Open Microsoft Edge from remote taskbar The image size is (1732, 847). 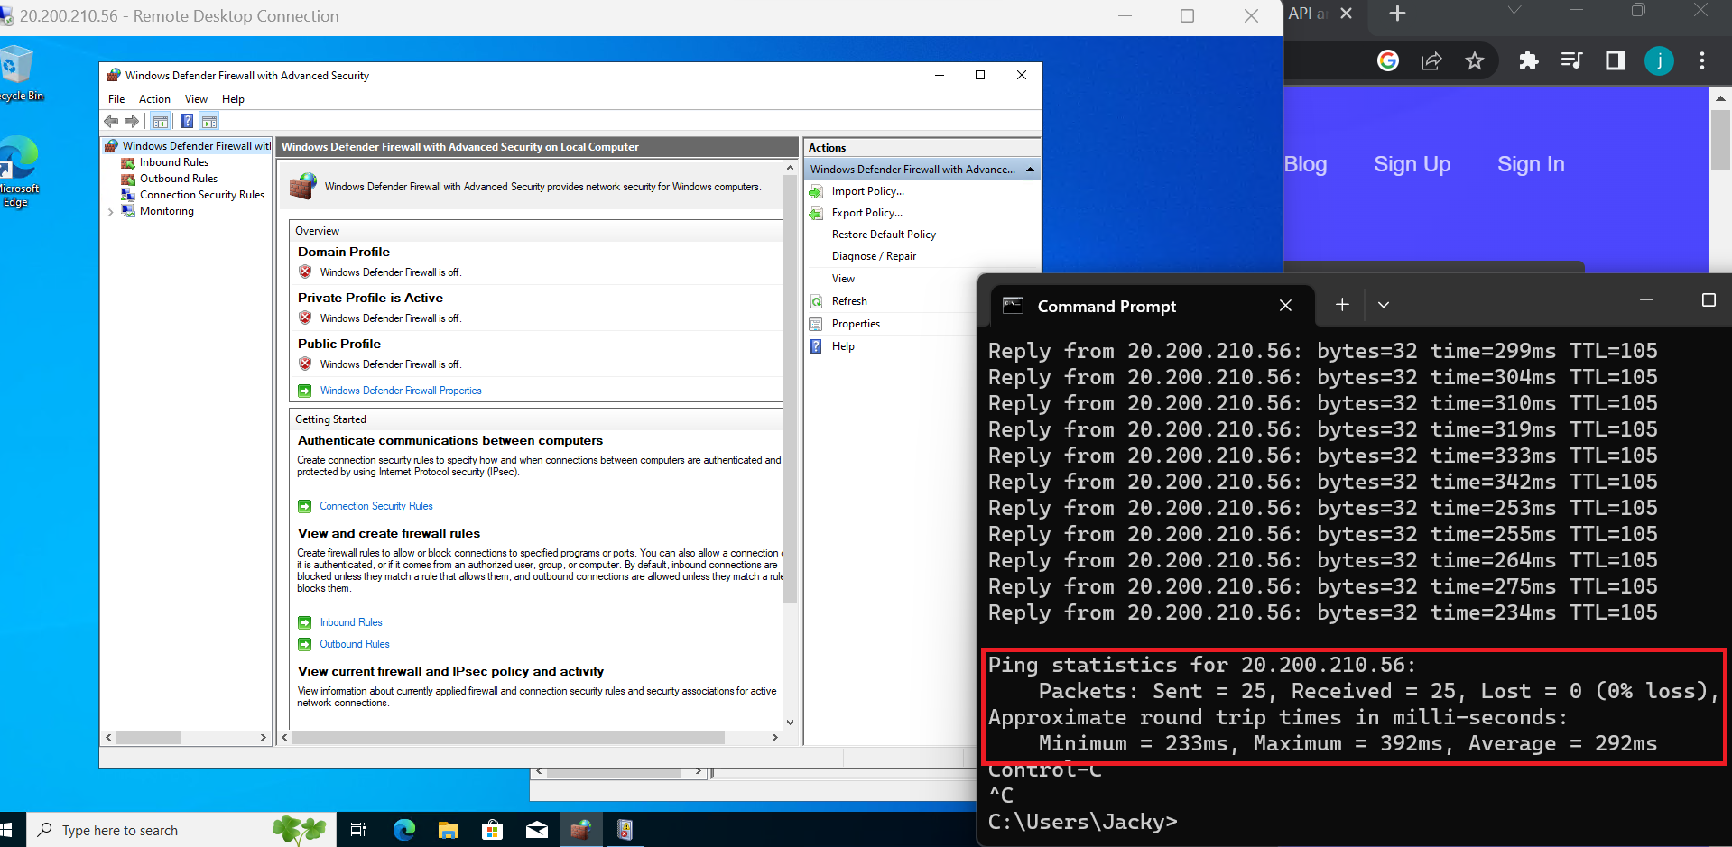pos(404,830)
